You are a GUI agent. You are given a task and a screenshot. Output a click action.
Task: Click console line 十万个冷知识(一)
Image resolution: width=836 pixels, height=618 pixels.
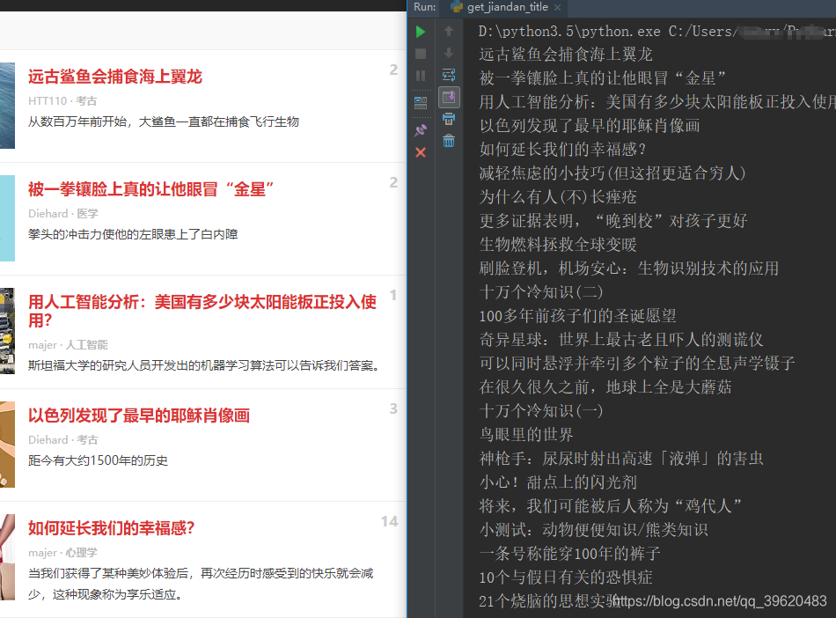click(540, 410)
